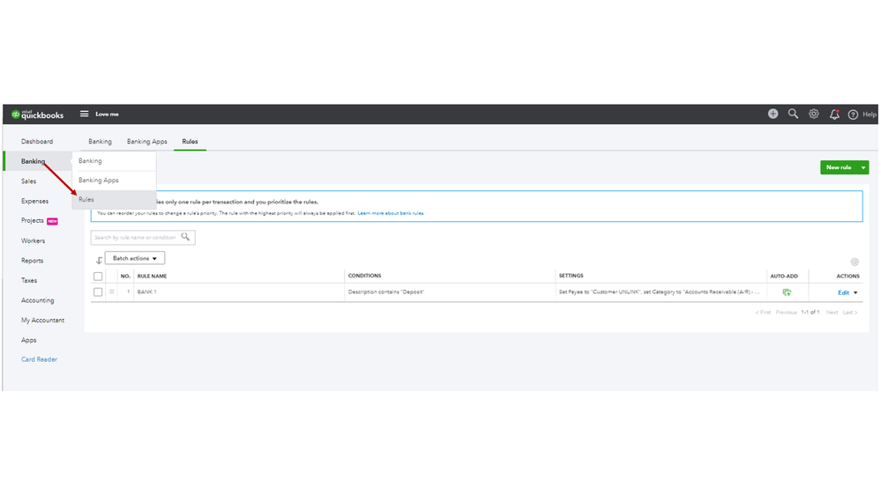Toggle the hamburger navigation menu

(x=85, y=114)
